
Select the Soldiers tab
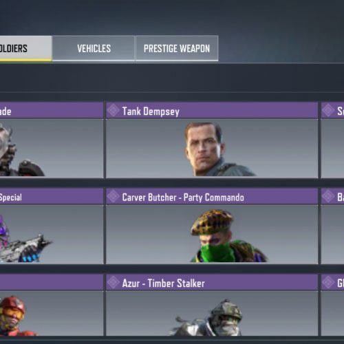click(25, 48)
